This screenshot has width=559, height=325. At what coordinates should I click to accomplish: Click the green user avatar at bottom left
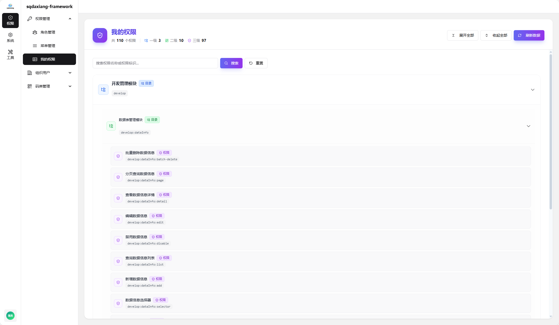[10, 316]
